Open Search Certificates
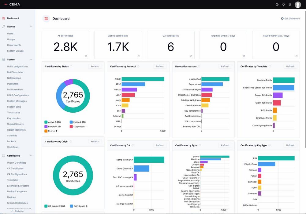Screen dimensions: 306x214 (x=17, y=203)
